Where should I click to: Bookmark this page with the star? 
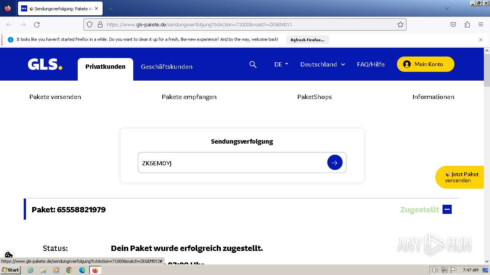coord(400,24)
